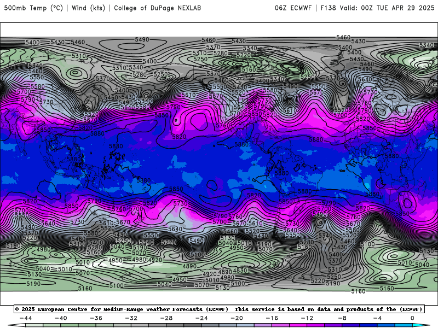Click the -28 colorbar scale label
Viewport: 438px width, 328px height.
coord(166,318)
